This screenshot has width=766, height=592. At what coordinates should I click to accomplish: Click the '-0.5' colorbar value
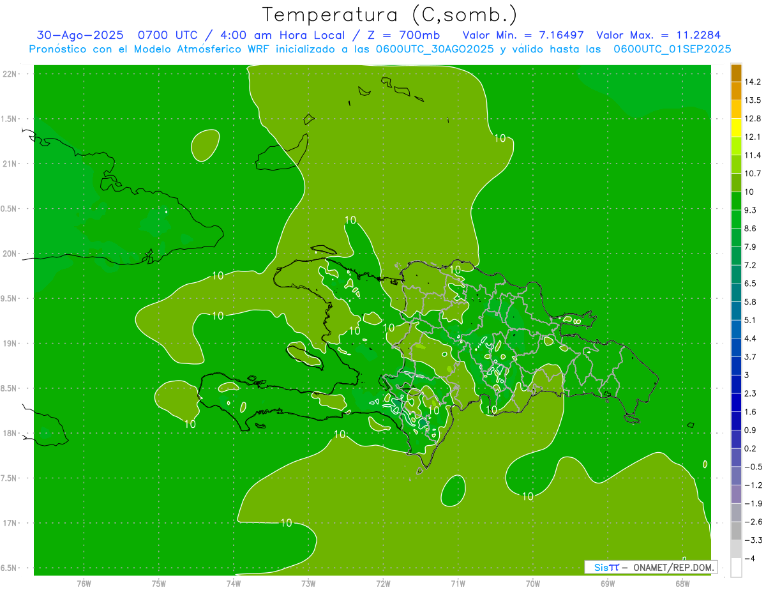[753, 467]
